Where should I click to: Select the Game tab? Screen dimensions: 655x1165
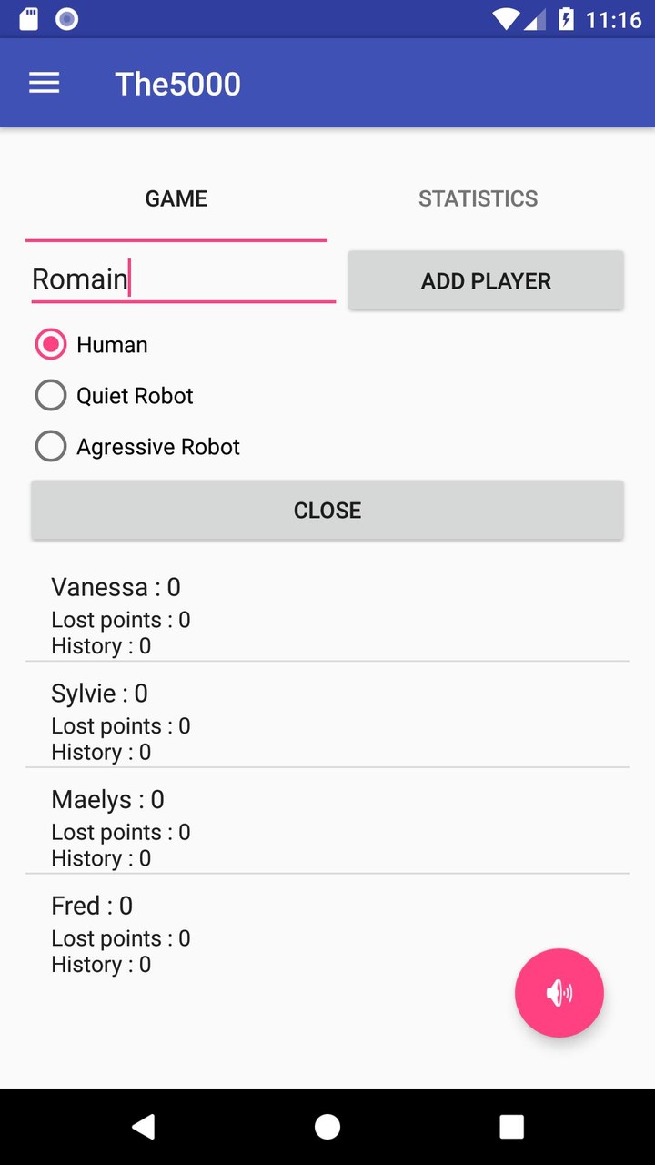coord(176,198)
